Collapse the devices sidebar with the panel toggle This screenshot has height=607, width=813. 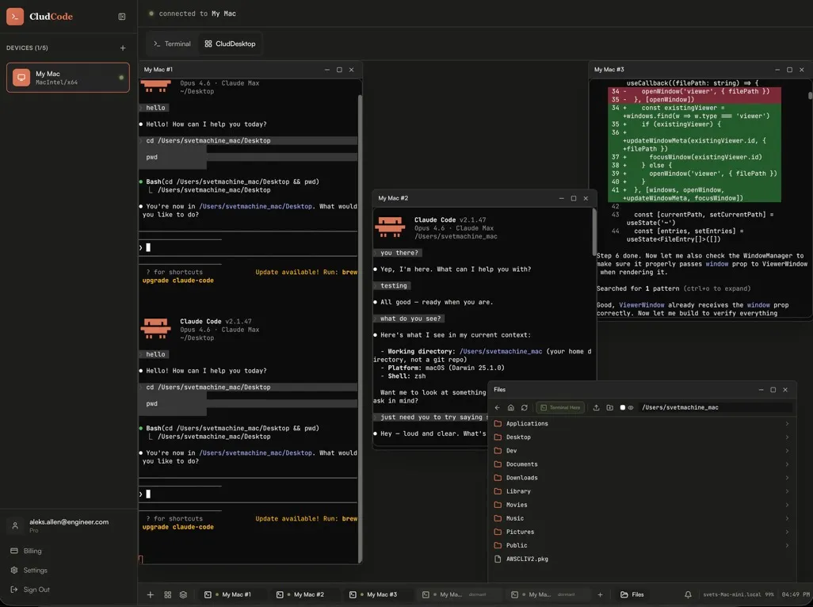pyautogui.click(x=120, y=16)
